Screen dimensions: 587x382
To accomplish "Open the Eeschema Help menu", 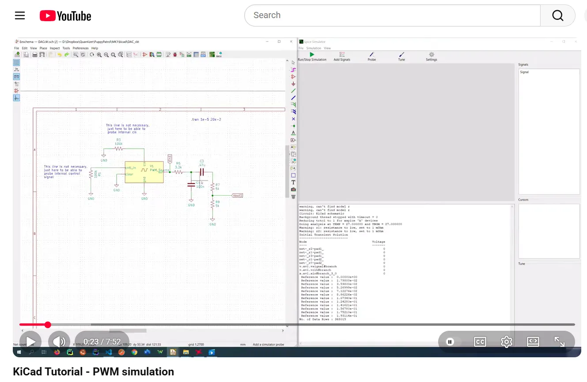I will point(95,48).
